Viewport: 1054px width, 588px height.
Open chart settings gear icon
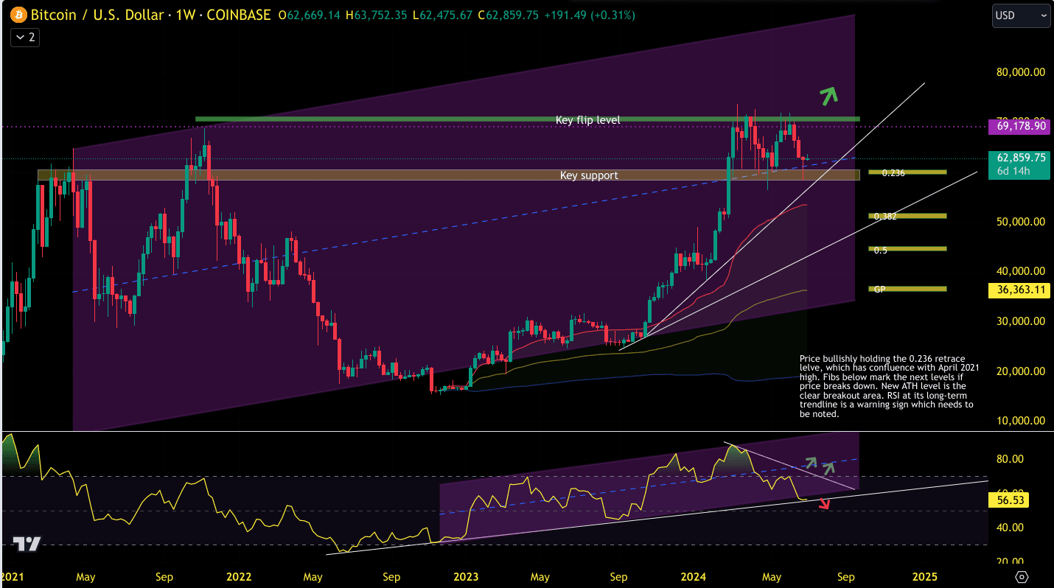pyautogui.click(x=1022, y=576)
